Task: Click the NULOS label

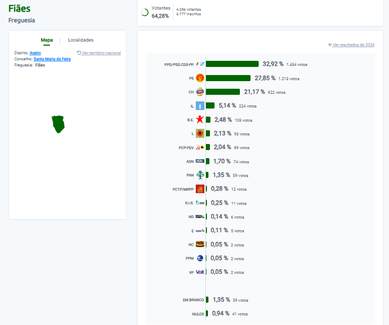Action: 198,314
